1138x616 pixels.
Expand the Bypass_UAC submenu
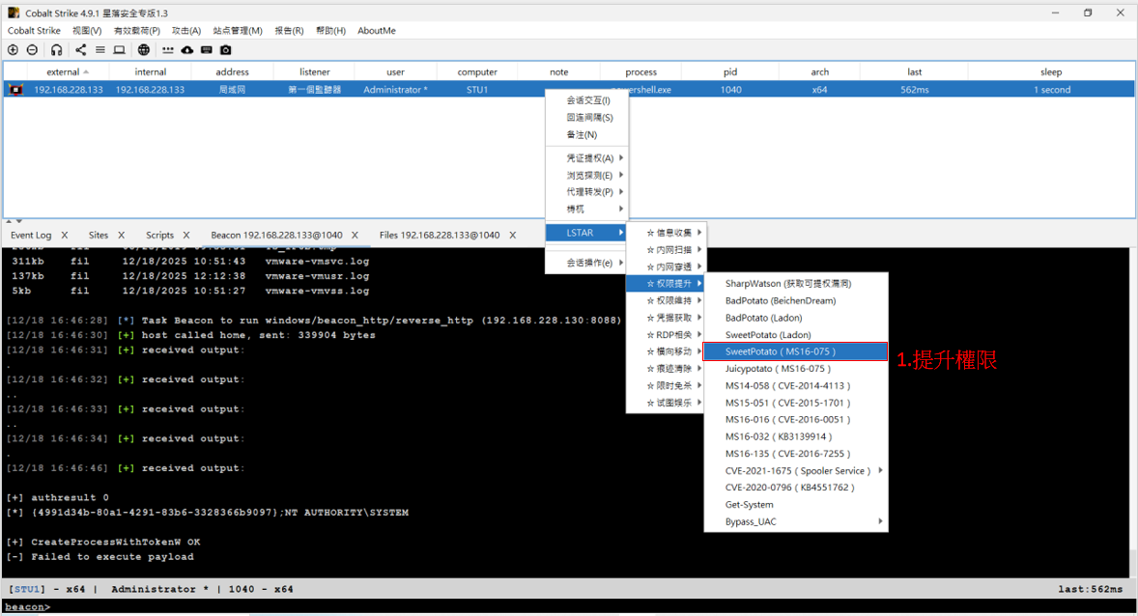pos(795,521)
